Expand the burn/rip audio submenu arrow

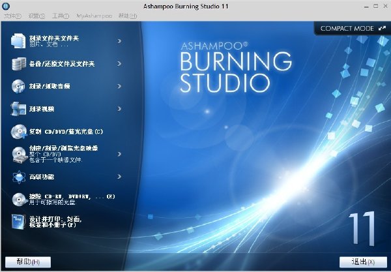click(119, 86)
